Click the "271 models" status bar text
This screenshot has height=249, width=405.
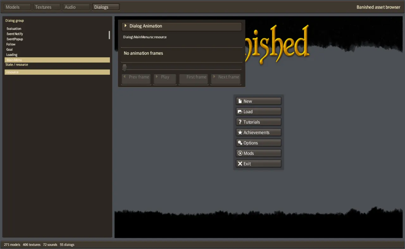pos(12,245)
